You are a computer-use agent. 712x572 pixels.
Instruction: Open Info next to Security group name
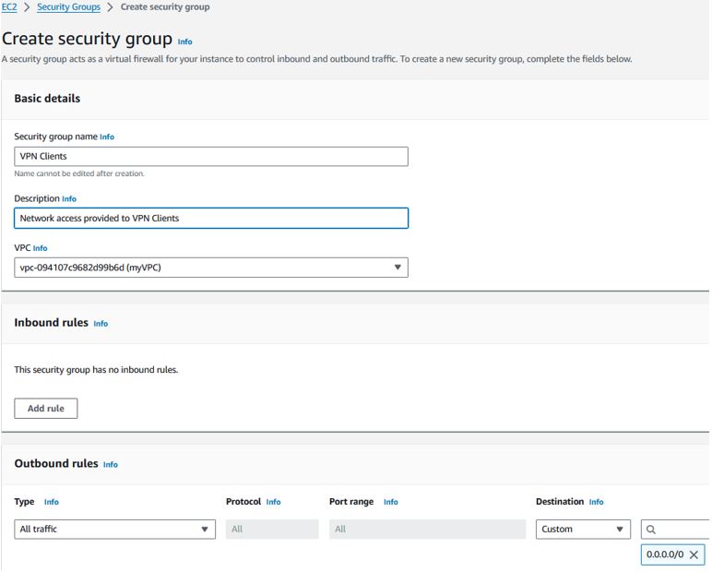click(x=107, y=137)
